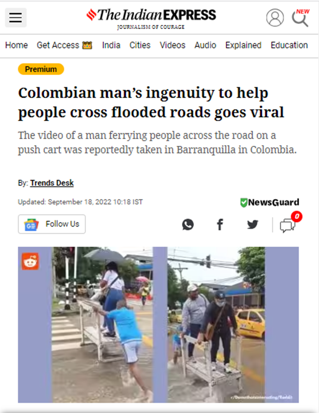Open the search magnifier icon
The height and width of the screenshot is (413, 319).
pyautogui.click(x=300, y=18)
